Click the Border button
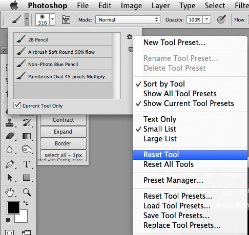 (63, 143)
